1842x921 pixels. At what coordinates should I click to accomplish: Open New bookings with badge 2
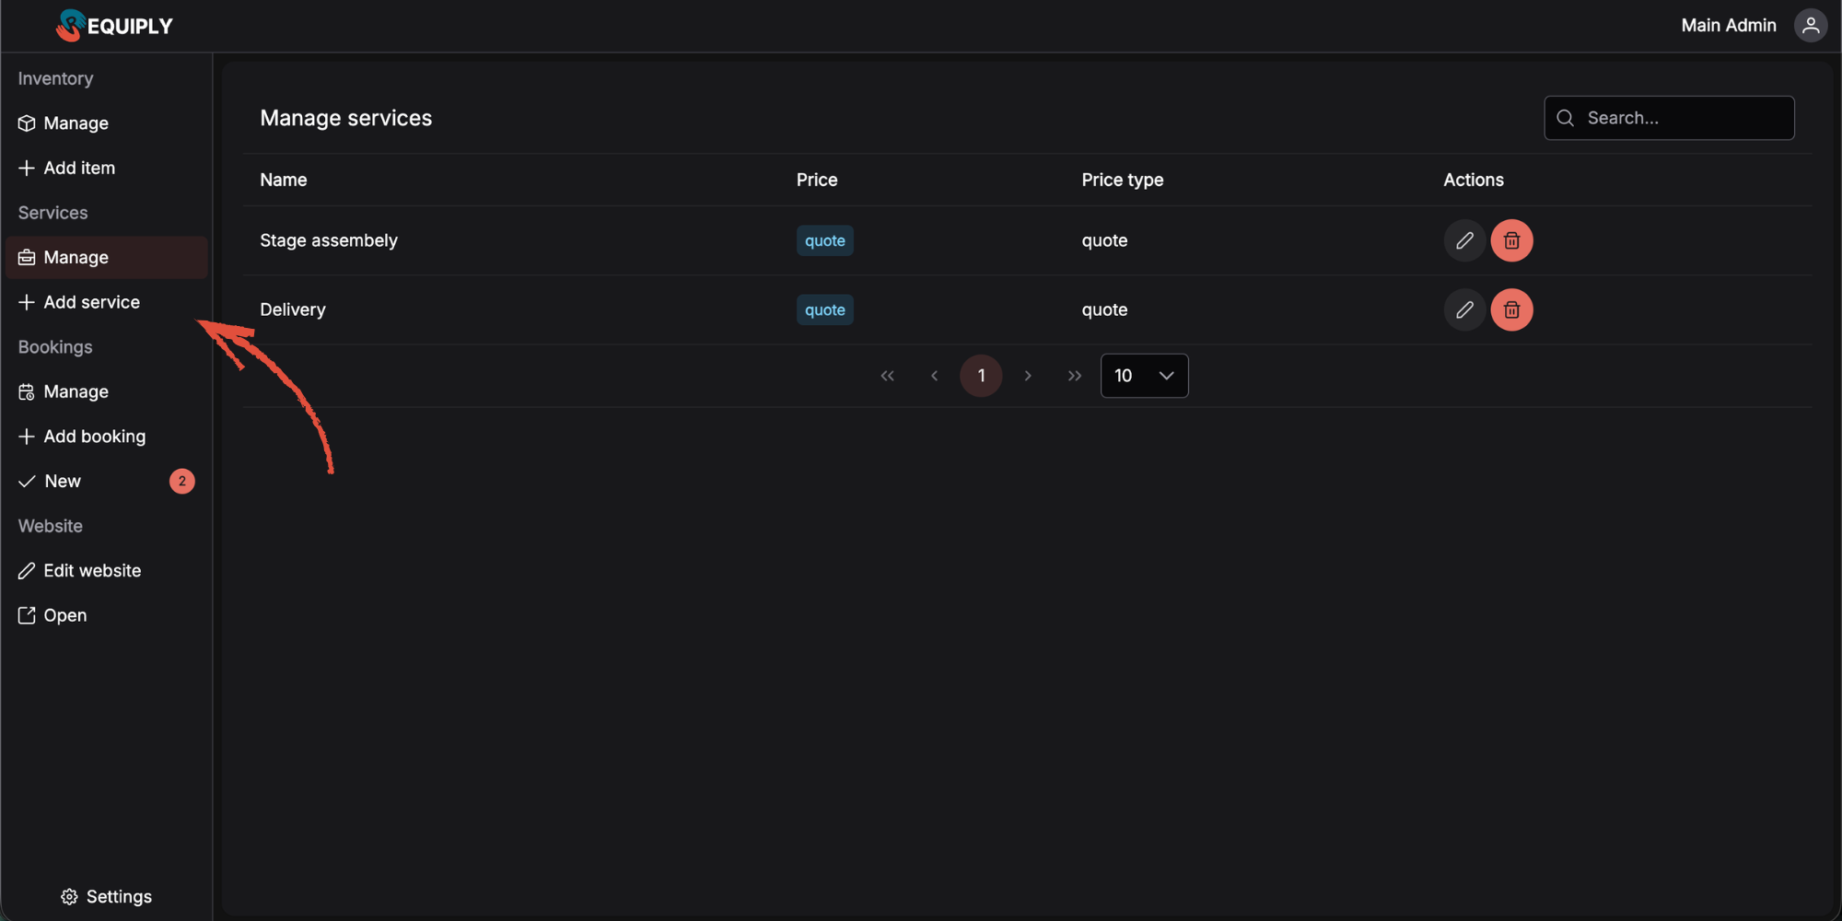coord(63,481)
